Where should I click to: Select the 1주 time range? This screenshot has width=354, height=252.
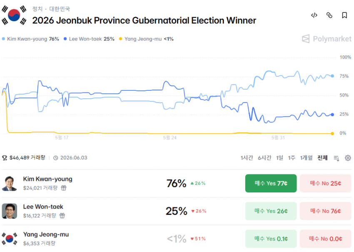292,157
